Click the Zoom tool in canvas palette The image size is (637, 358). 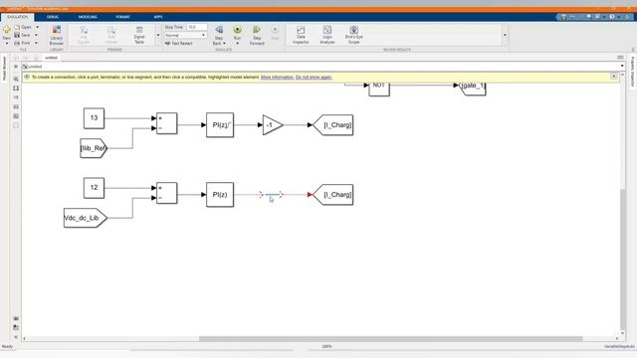point(16,79)
